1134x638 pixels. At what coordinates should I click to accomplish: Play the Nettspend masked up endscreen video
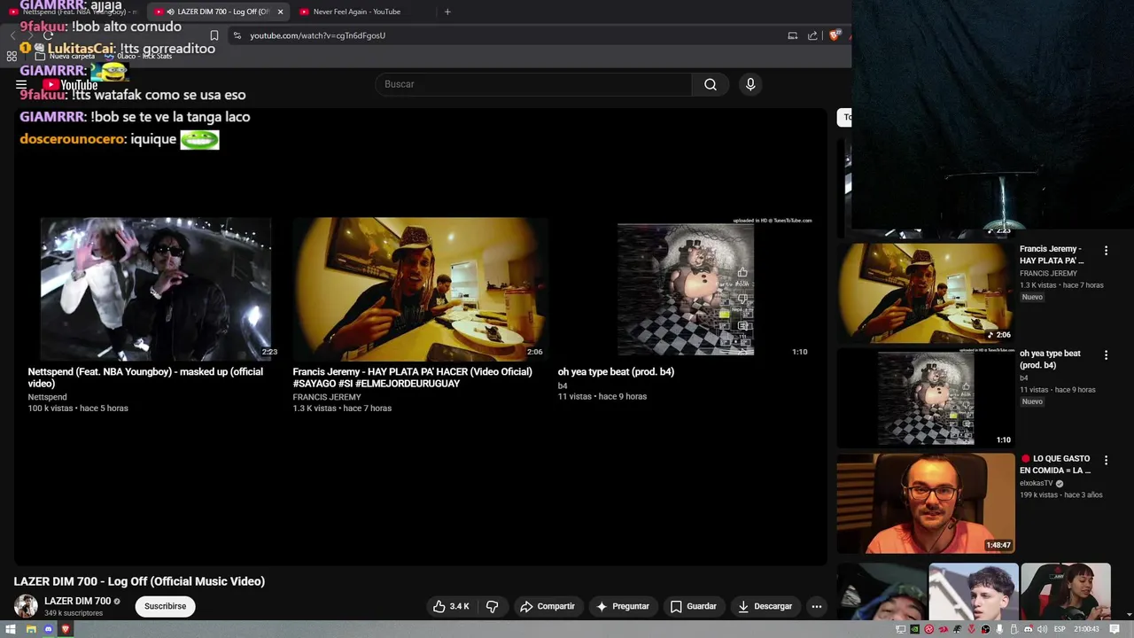click(156, 289)
